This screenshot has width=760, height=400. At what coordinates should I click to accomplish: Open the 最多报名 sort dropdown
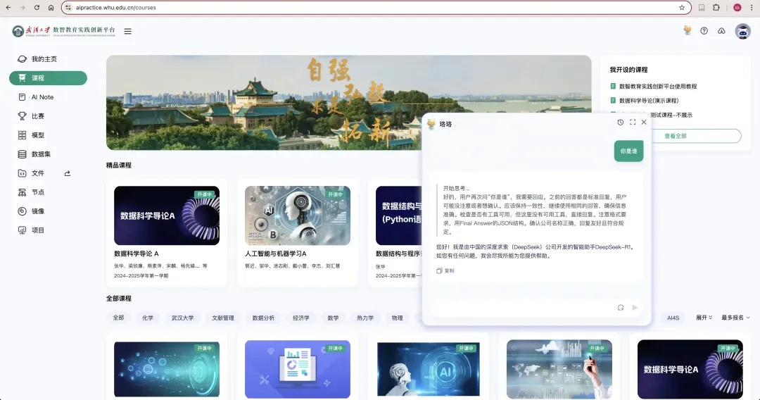(735, 318)
